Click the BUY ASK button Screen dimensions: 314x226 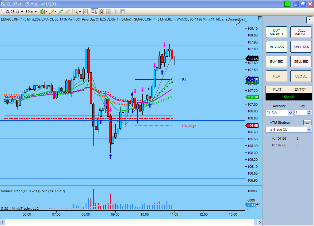point(277,47)
